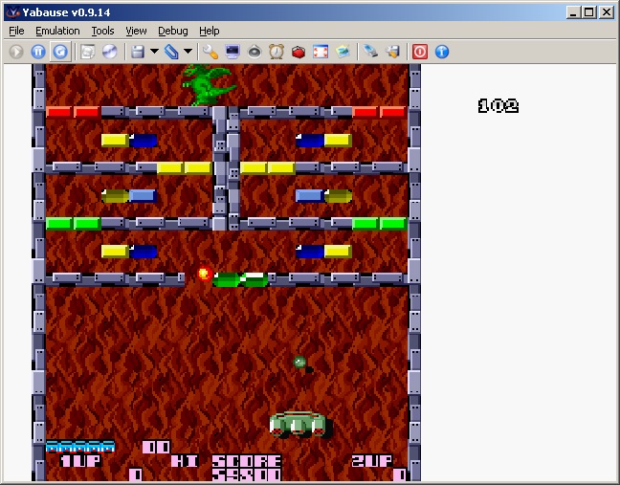Open About via the blue info icon
Viewport: 620px width, 485px height.
coord(442,52)
